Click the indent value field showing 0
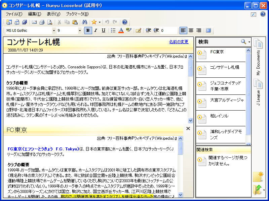 pyautogui.click(x=169, y=30)
